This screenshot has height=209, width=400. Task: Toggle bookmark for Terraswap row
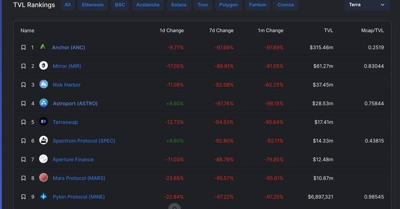23,122
